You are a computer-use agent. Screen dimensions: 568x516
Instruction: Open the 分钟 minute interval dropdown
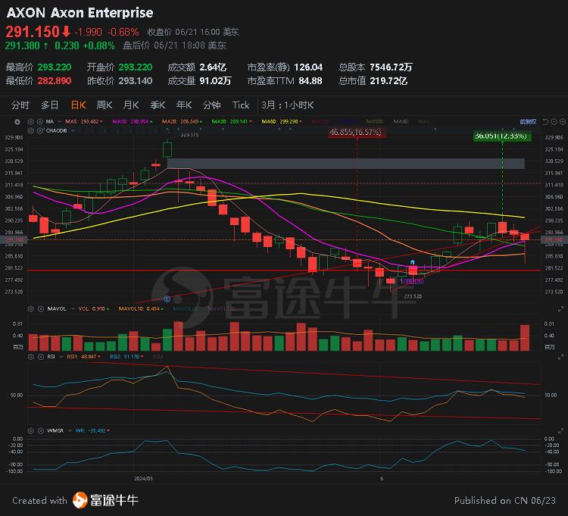pyautogui.click(x=211, y=105)
